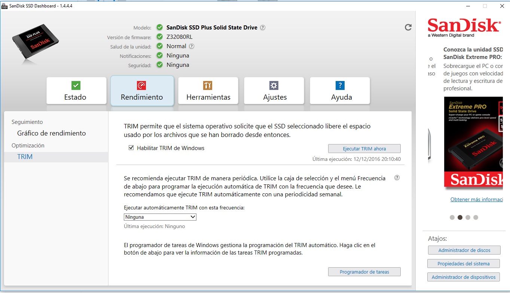Open help icon next to Normal health
Viewport: 510px width, 293px height.
(192, 46)
